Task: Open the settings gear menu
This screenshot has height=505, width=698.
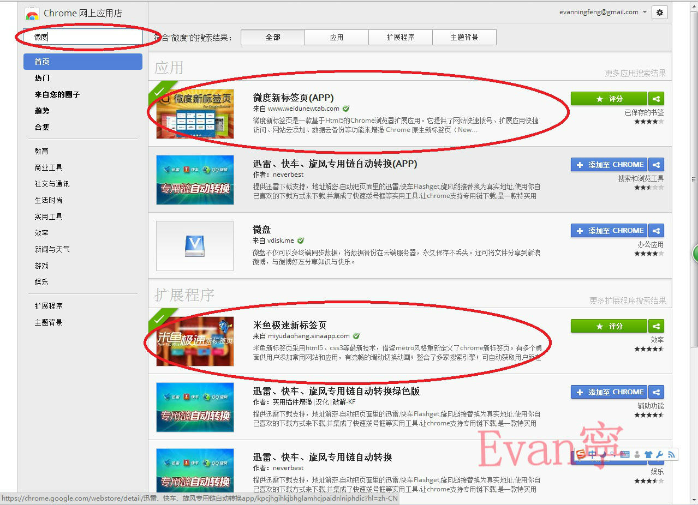Action: (660, 13)
